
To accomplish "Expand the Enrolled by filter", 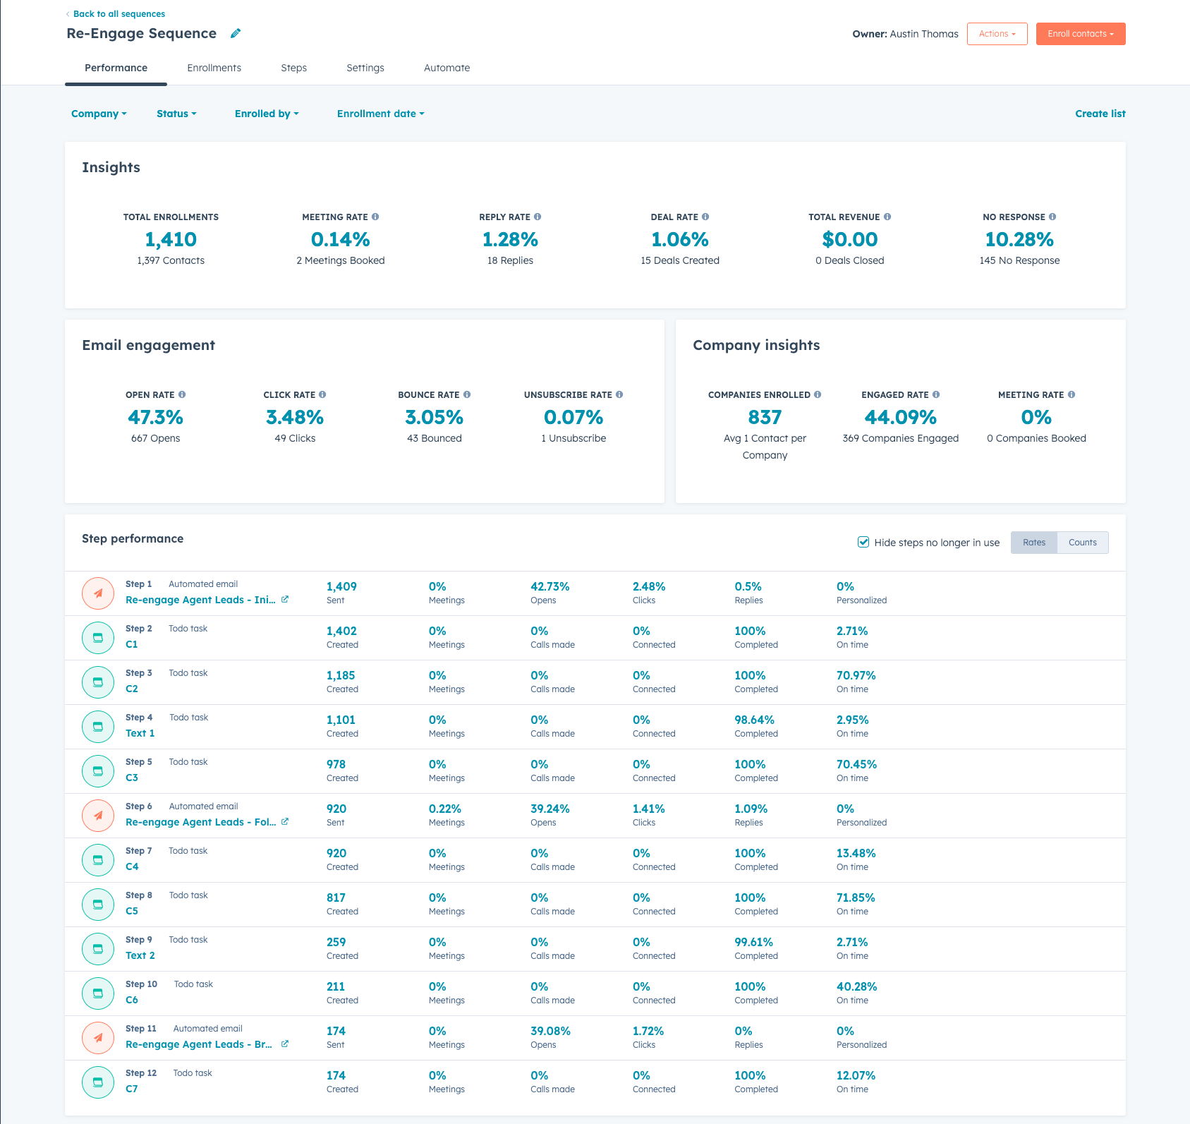I will click(x=267, y=114).
